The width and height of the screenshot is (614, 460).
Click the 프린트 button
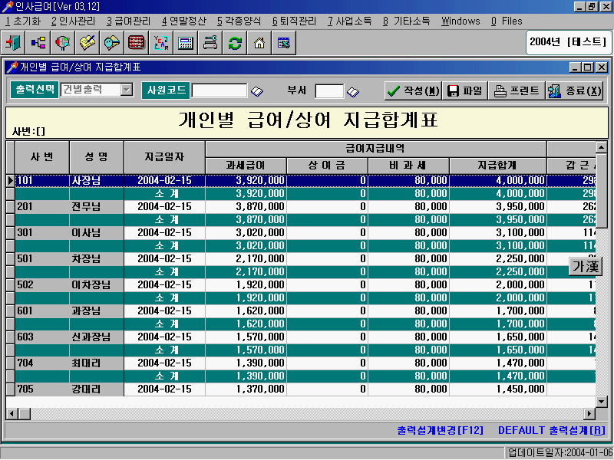coord(517,90)
